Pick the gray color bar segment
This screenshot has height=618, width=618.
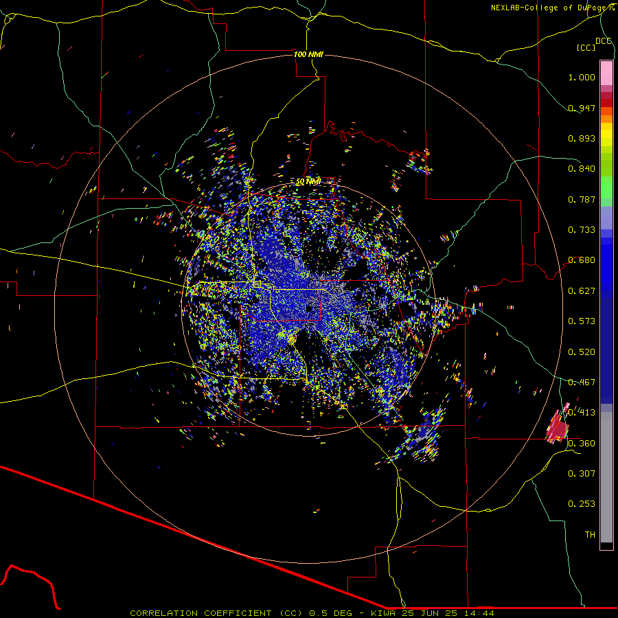(x=606, y=477)
